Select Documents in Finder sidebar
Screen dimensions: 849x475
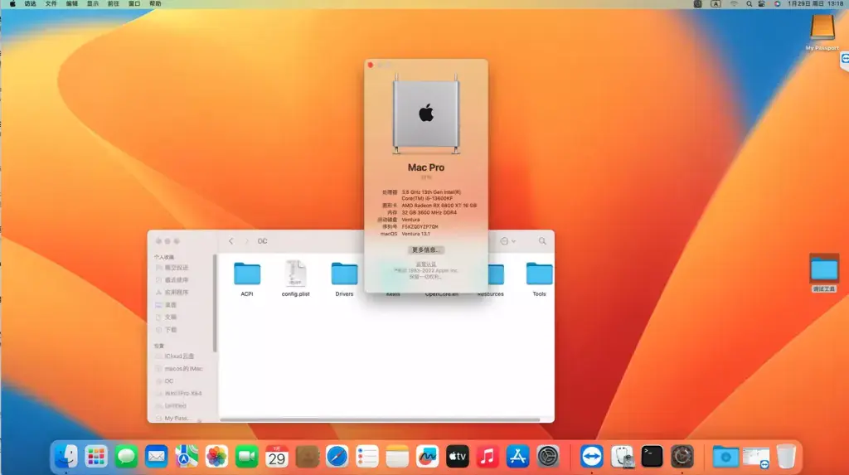coord(172,317)
